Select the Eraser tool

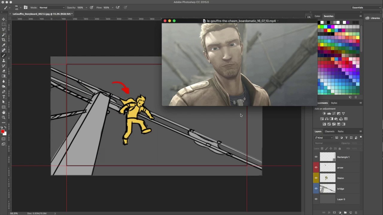click(4, 70)
